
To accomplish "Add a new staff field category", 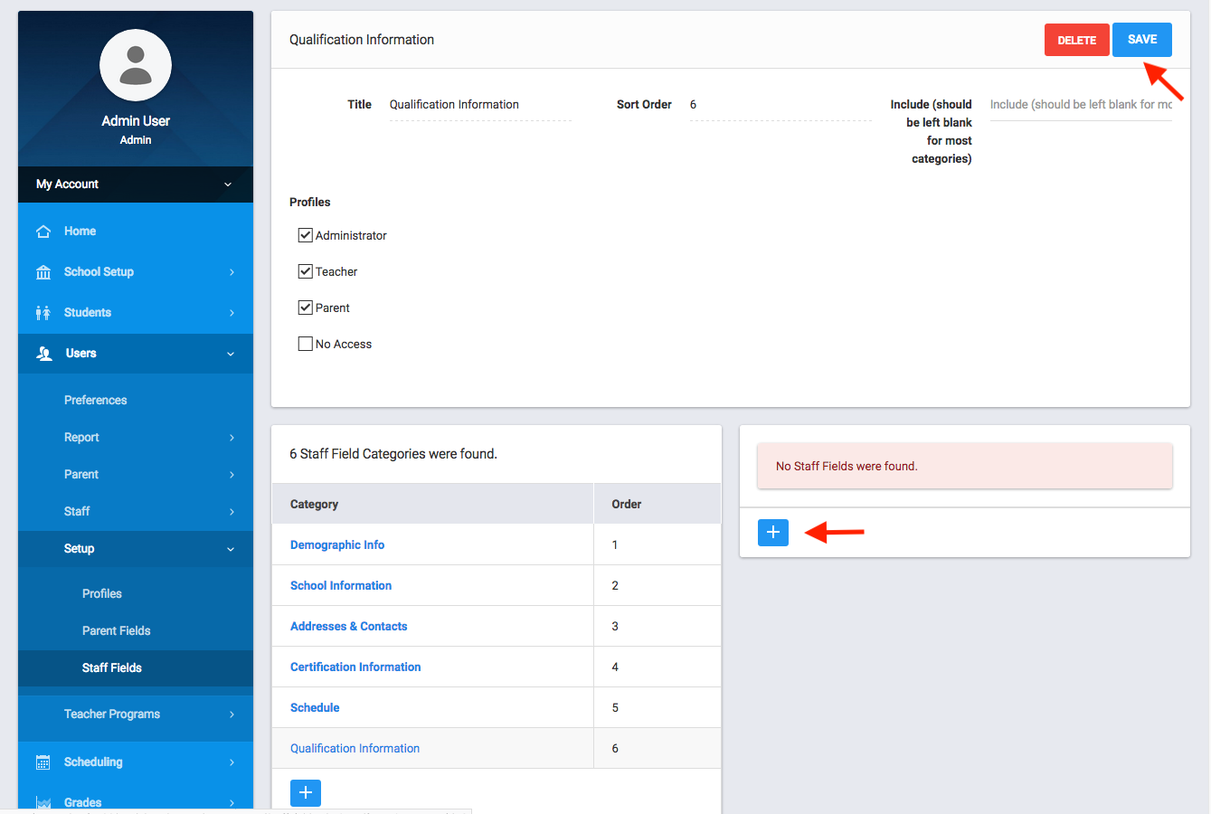I will 306,792.
